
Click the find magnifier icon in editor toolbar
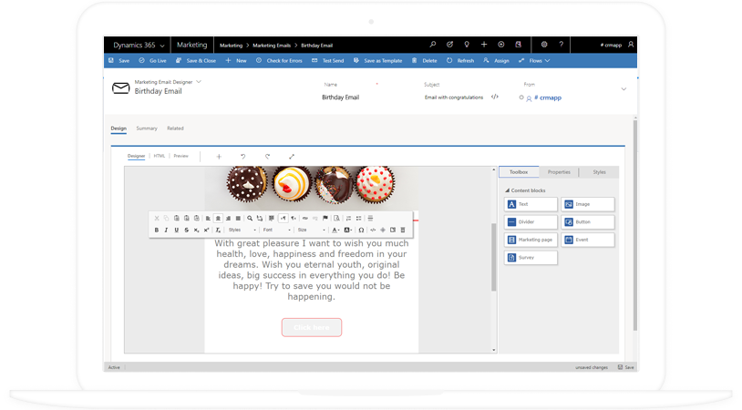[x=250, y=218]
